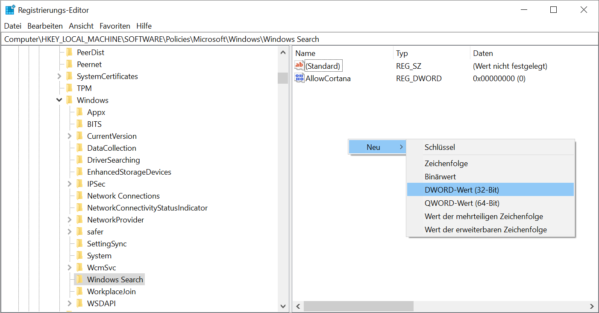Click the EnhancedStorageDevices folder icon

(80, 172)
